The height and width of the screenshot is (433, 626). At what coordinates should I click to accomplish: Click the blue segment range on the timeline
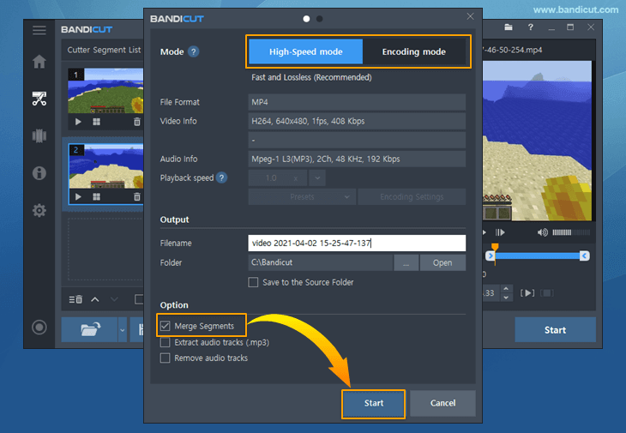[538, 256]
